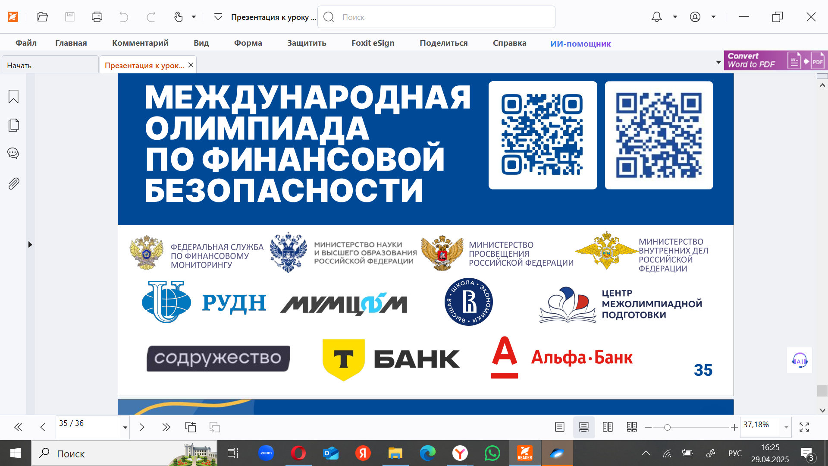Image resolution: width=828 pixels, height=466 pixels.
Task: Open the Bookmarks panel
Action: click(x=13, y=97)
